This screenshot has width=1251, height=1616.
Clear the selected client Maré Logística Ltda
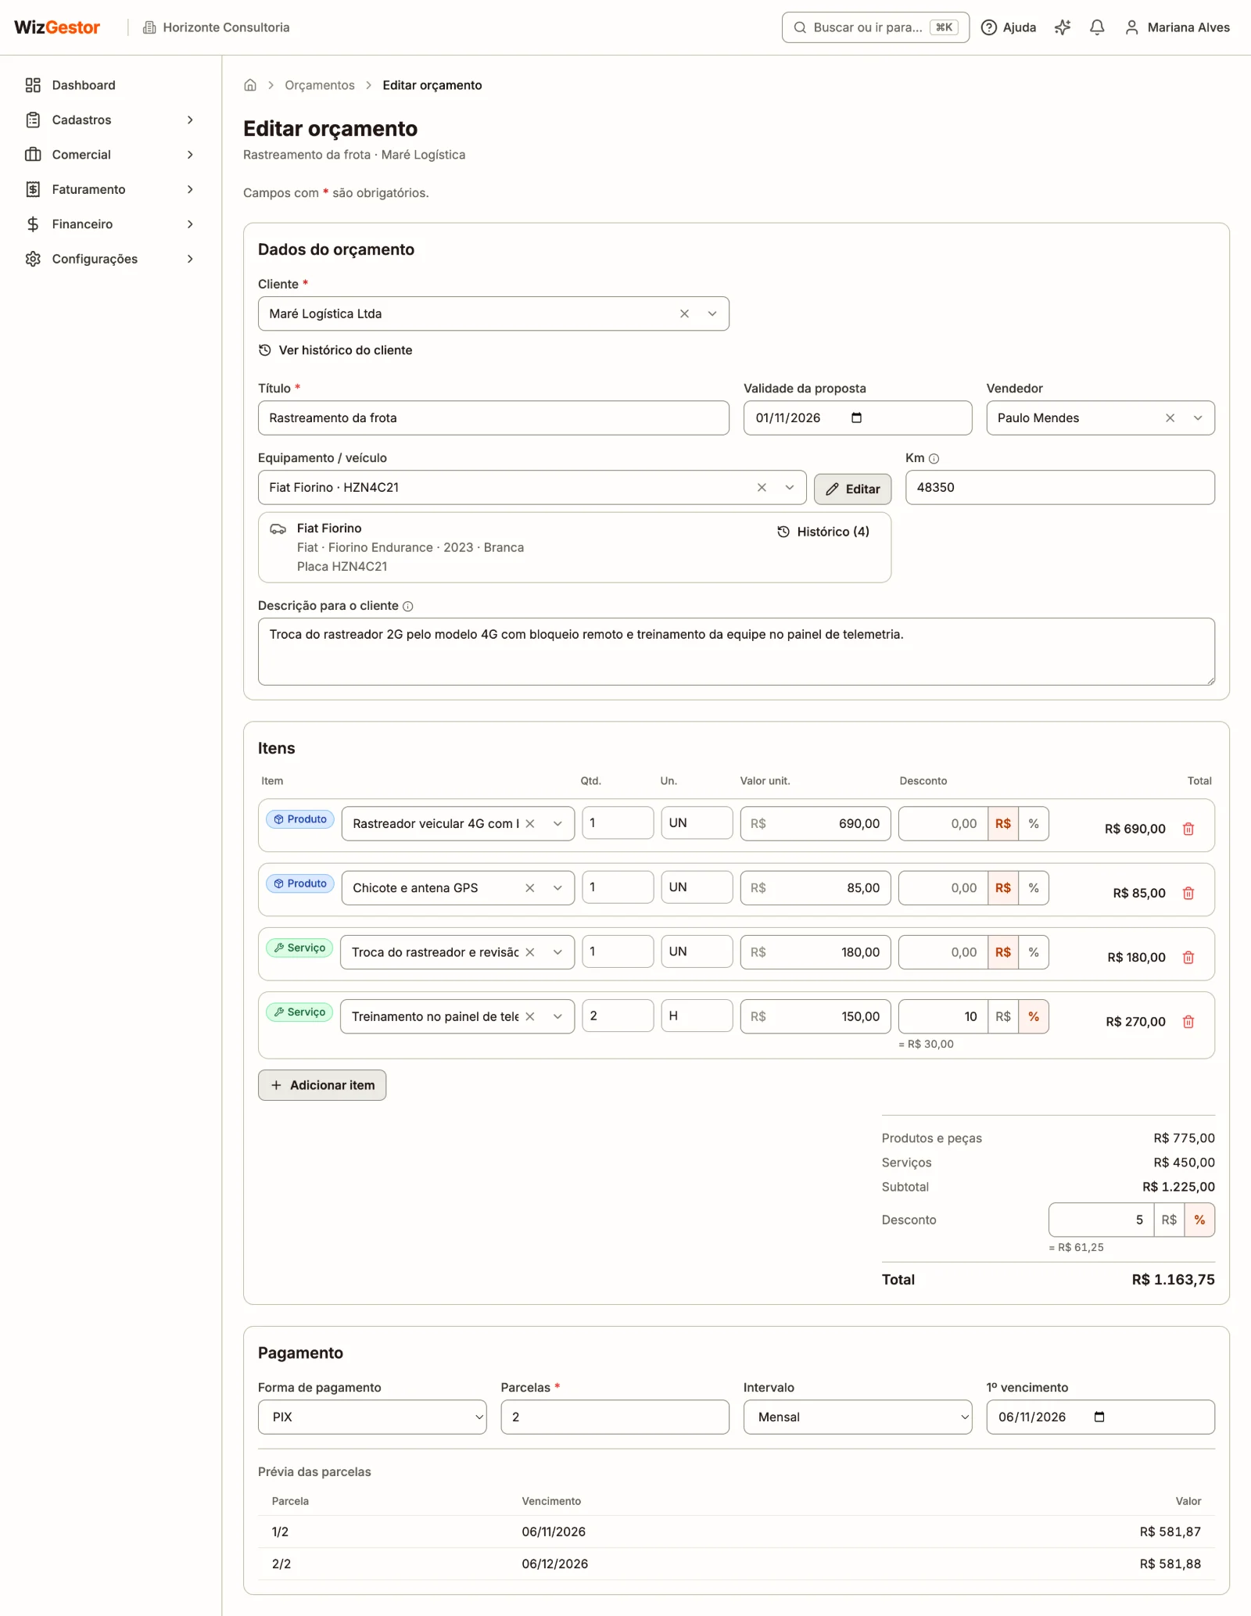tap(684, 314)
